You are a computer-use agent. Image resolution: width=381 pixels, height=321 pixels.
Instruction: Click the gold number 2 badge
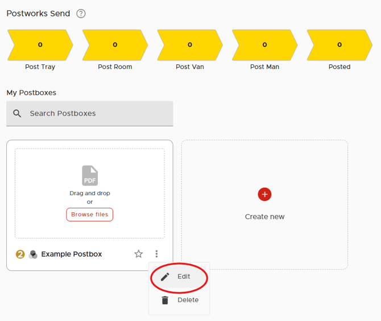(20, 254)
